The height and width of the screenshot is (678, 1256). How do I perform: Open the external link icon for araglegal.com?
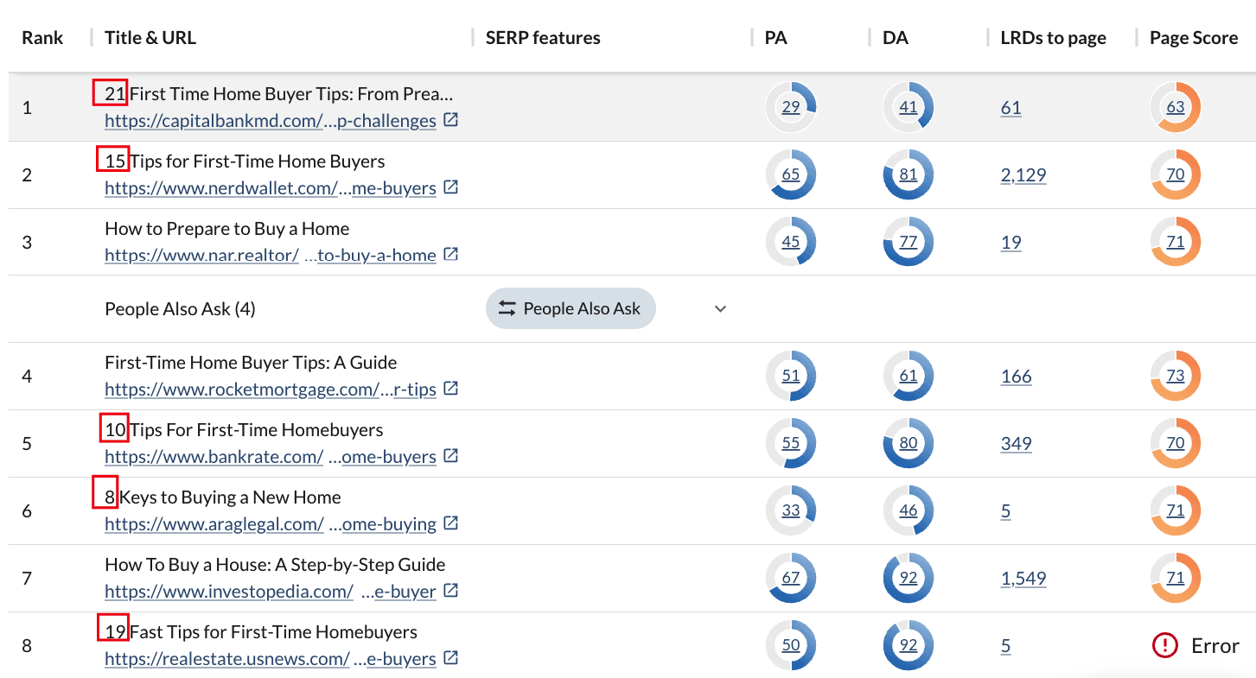449,524
